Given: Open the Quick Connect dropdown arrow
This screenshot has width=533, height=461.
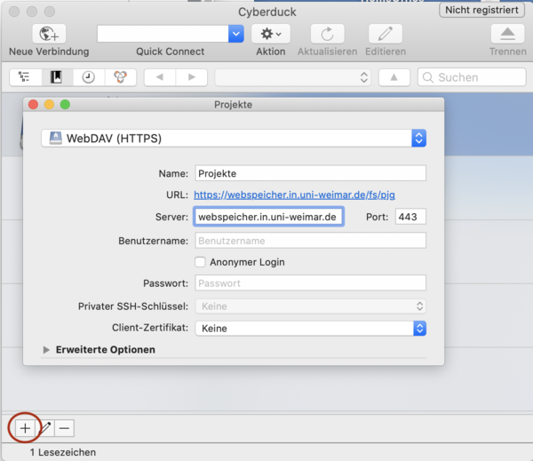Looking at the screenshot, I should (x=236, y=34).
